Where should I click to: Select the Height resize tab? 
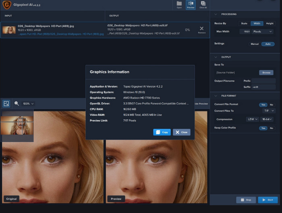tap(270, 23)
